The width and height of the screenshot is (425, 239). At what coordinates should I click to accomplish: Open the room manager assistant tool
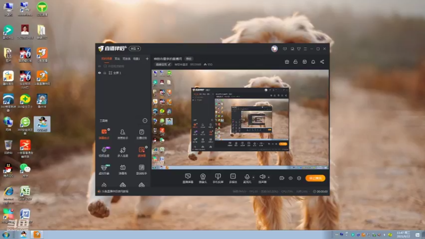tap(123, 134)
